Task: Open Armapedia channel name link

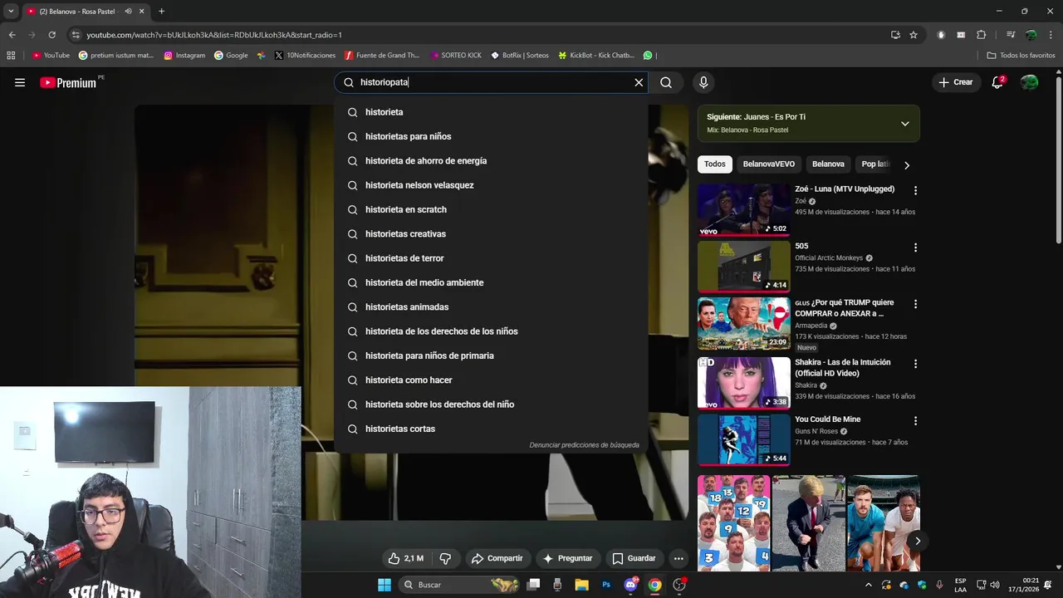Action: tap(811, 326)
